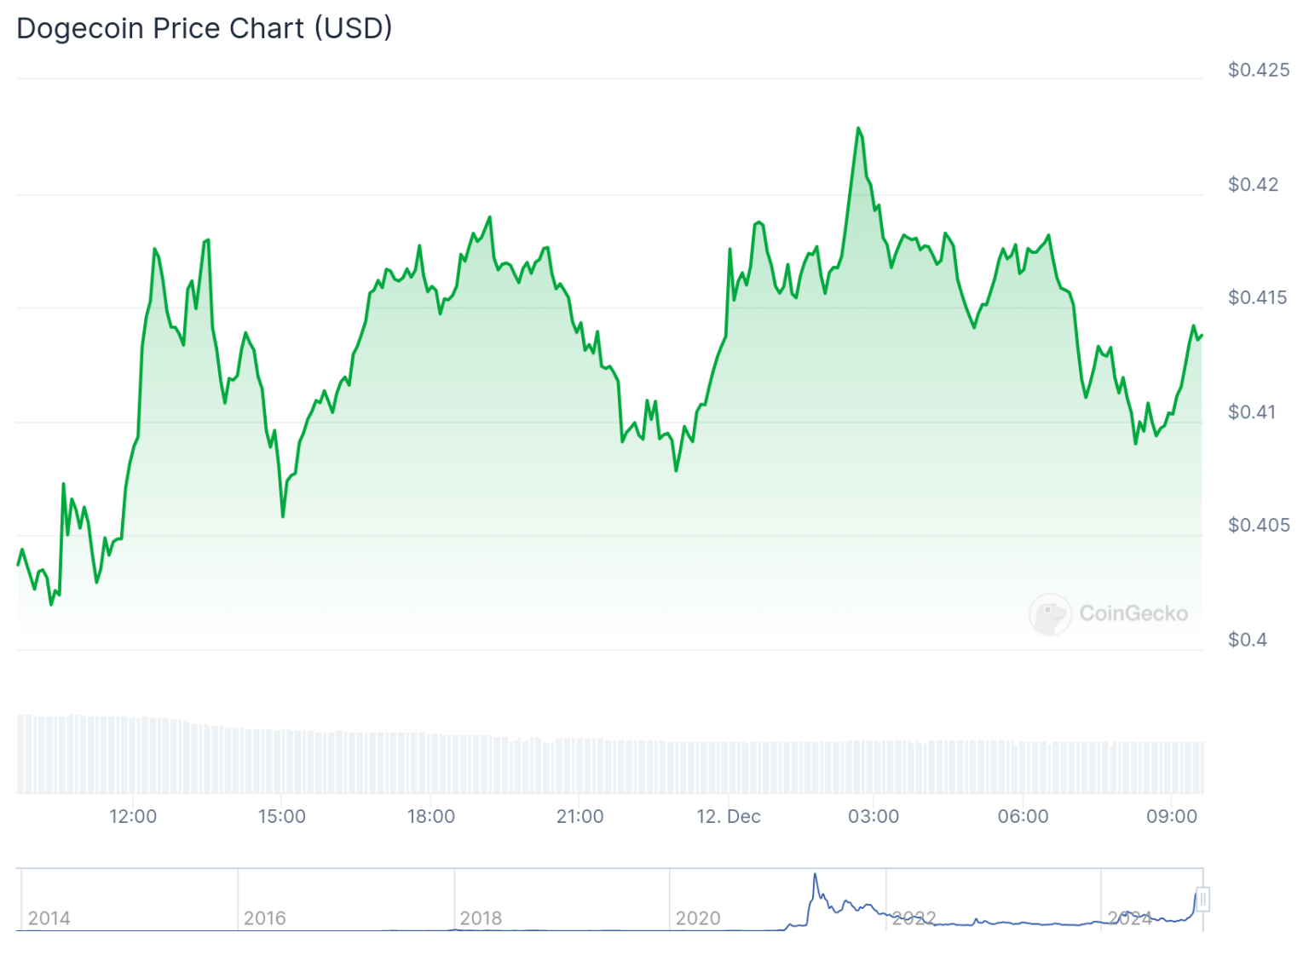Select the $0.4 price axis label
This screenshot has height=955, width=1309.
coord(1247,639)
